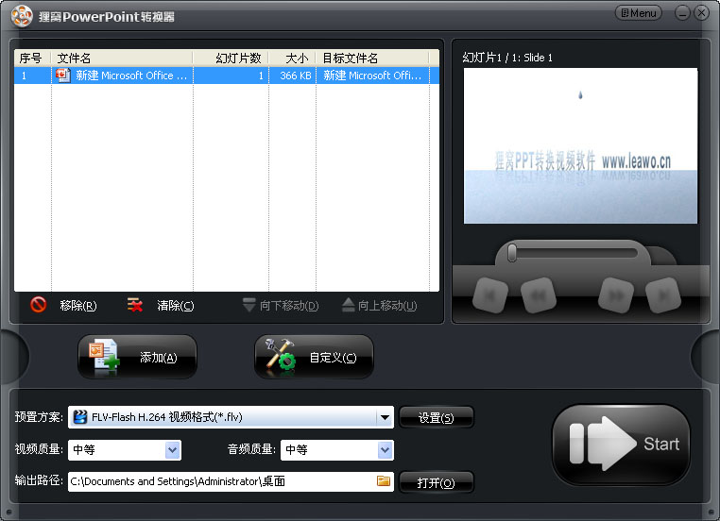The width and height of the screenshot is (720, 521).
Task: Remove selected file with 移除(R)
Action: (x=78, y=306)
